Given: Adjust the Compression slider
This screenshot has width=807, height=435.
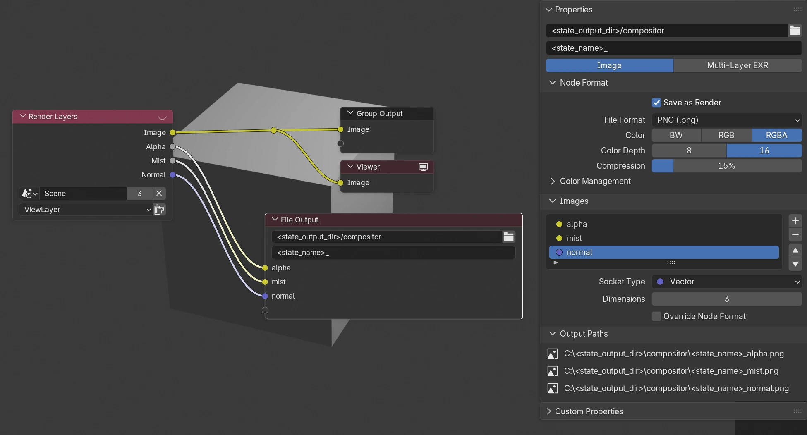Looking at the screenshot, I should [x=726, y=166].
